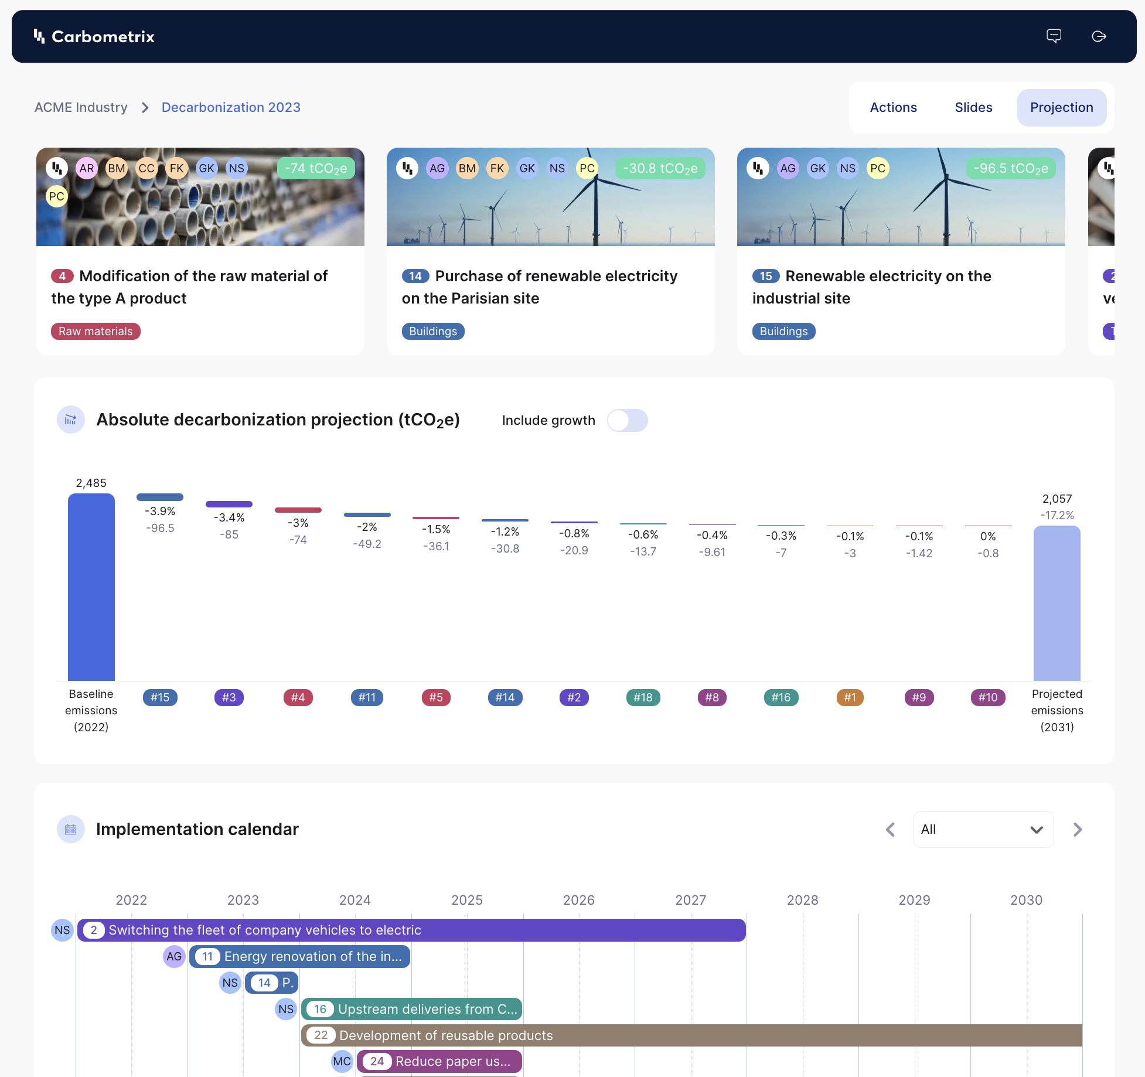Switch to the Slides tab
This screenshot has height=1077, width=1145.
(x=973, y=107)
